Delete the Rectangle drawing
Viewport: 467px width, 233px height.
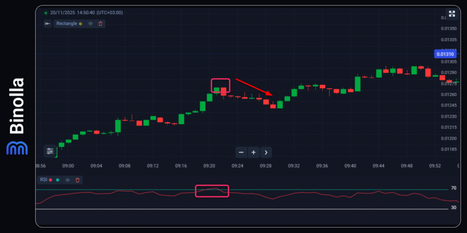[100, 24]
